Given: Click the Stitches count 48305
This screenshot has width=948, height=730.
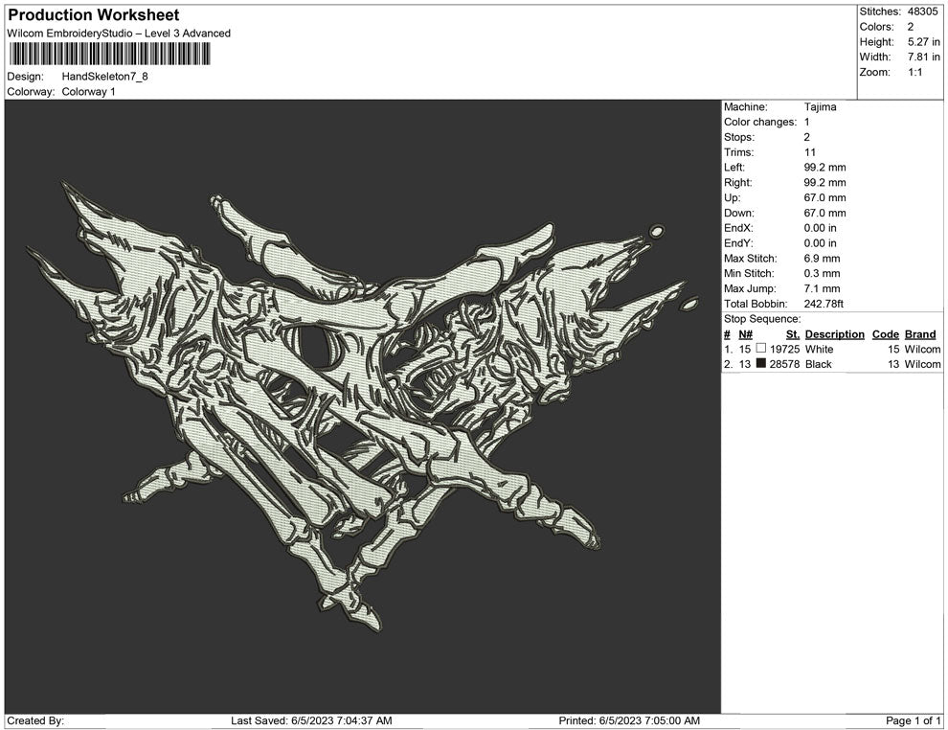Looking at the screenshot, I should pyautogui.click(x=923, y=11).
